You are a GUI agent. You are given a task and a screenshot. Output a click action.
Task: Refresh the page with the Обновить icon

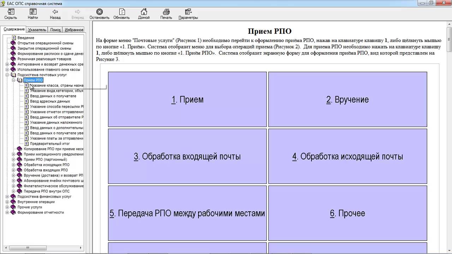[x=121, y=12]
